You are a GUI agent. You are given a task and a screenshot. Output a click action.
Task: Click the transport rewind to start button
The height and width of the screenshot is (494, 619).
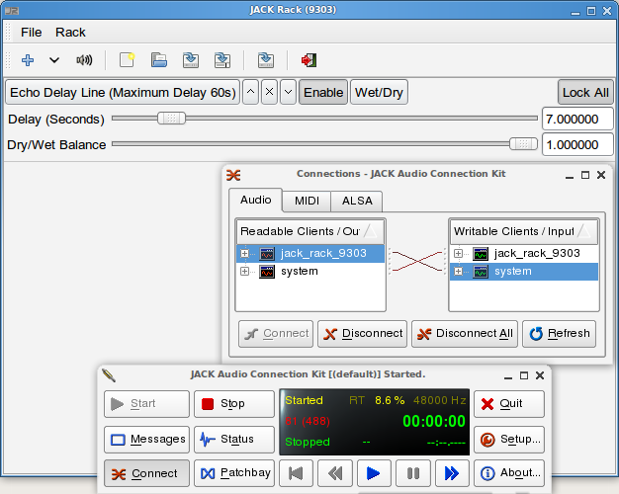pos(296,473)
